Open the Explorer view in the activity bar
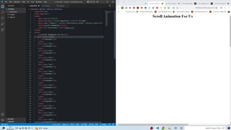Viewport: 231px width, 130px height. (x=3, y=6)
